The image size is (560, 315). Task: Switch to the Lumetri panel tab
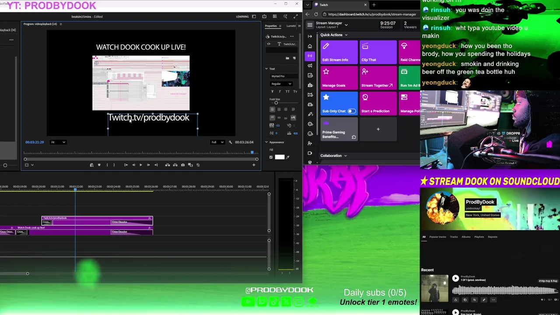coord(291,26)
